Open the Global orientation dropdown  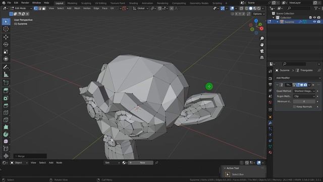point(141,9)
